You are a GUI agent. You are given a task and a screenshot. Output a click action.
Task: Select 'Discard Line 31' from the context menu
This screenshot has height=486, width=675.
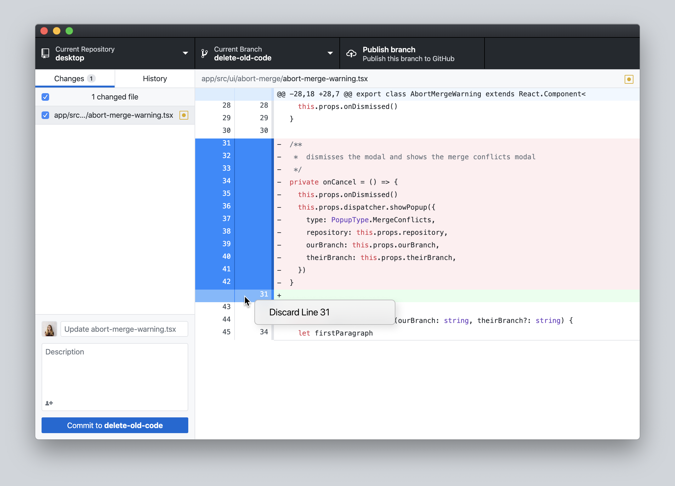[299, 312]
